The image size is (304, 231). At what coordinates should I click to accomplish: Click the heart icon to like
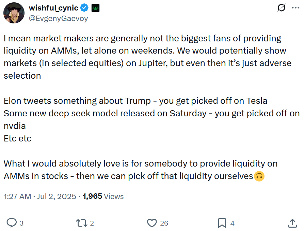pos(152,223)
